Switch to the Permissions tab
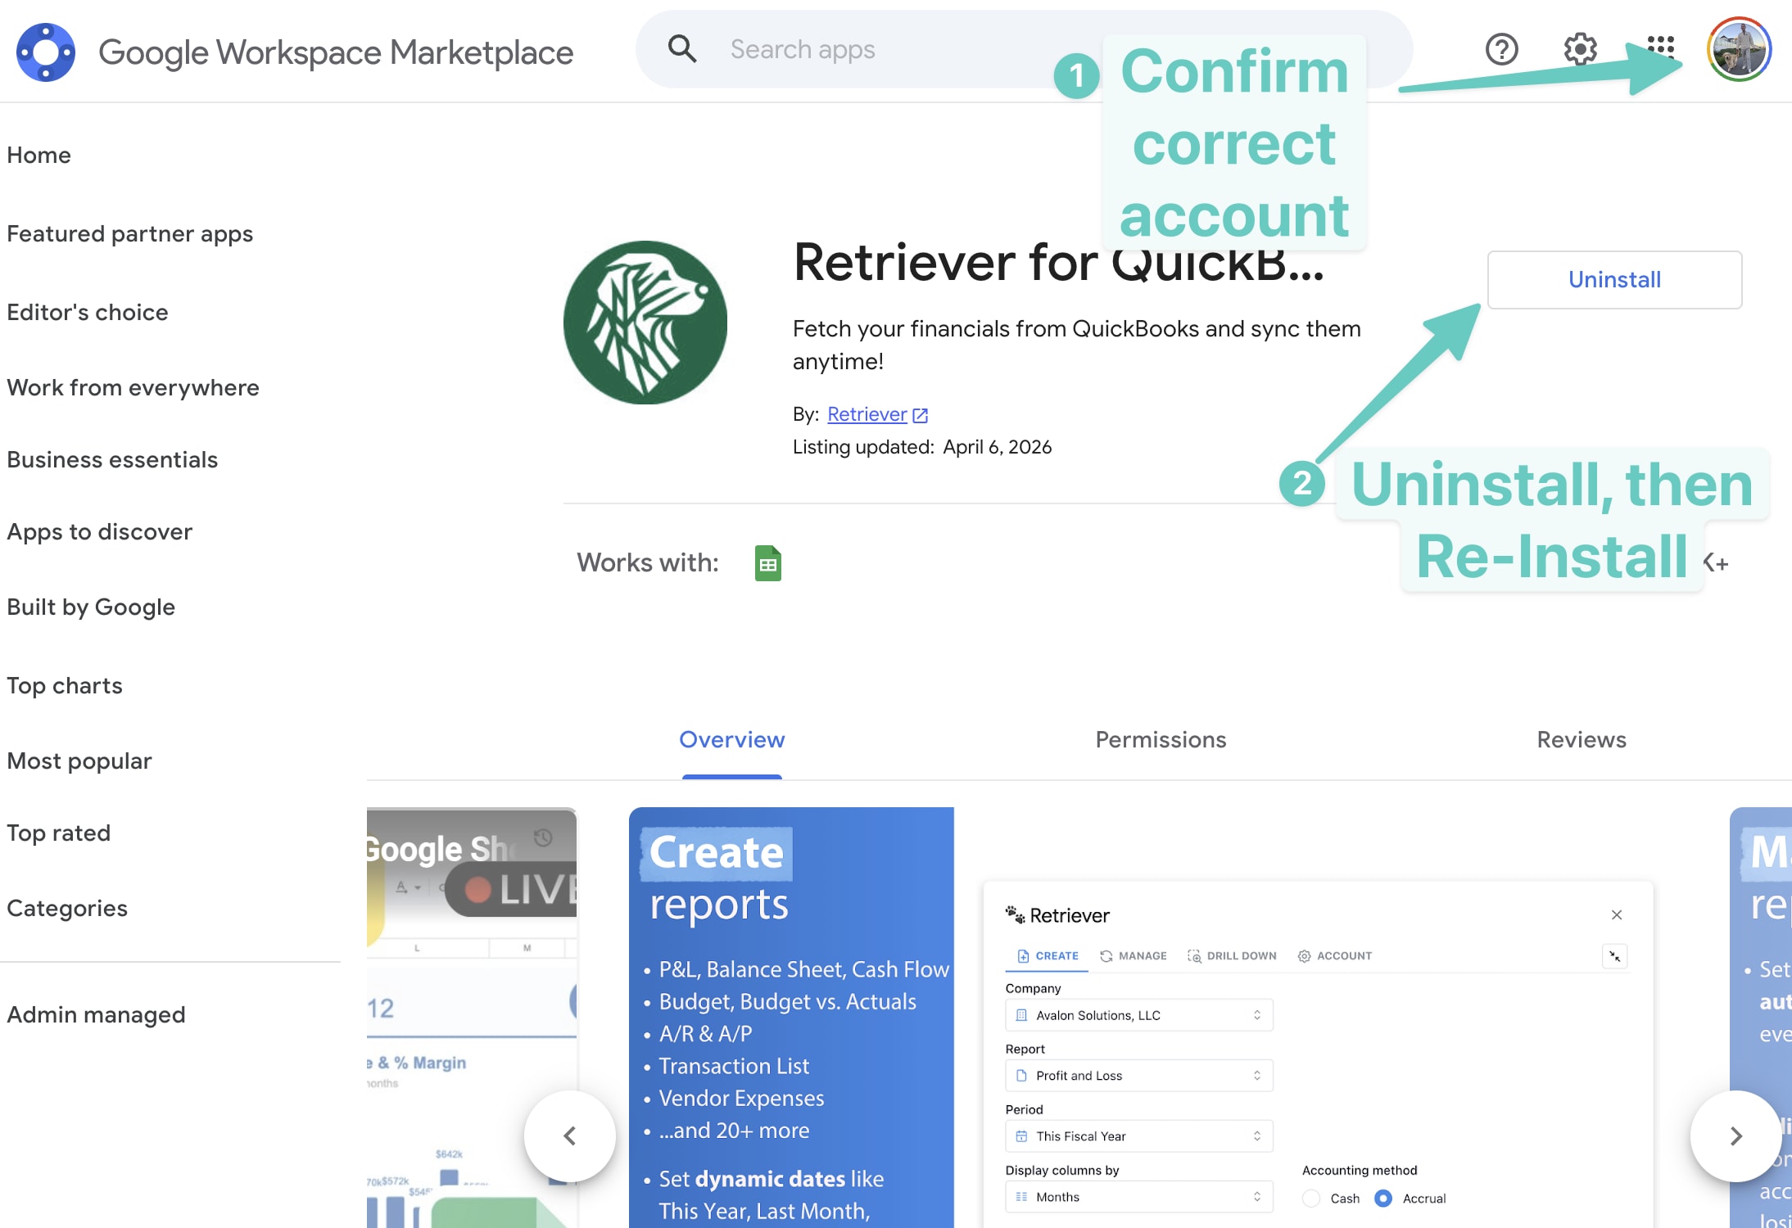 (1161, 739)
